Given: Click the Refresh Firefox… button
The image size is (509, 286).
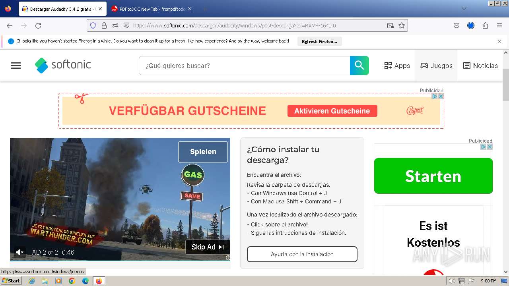Looking at the screenshot, I should point(319,41).
